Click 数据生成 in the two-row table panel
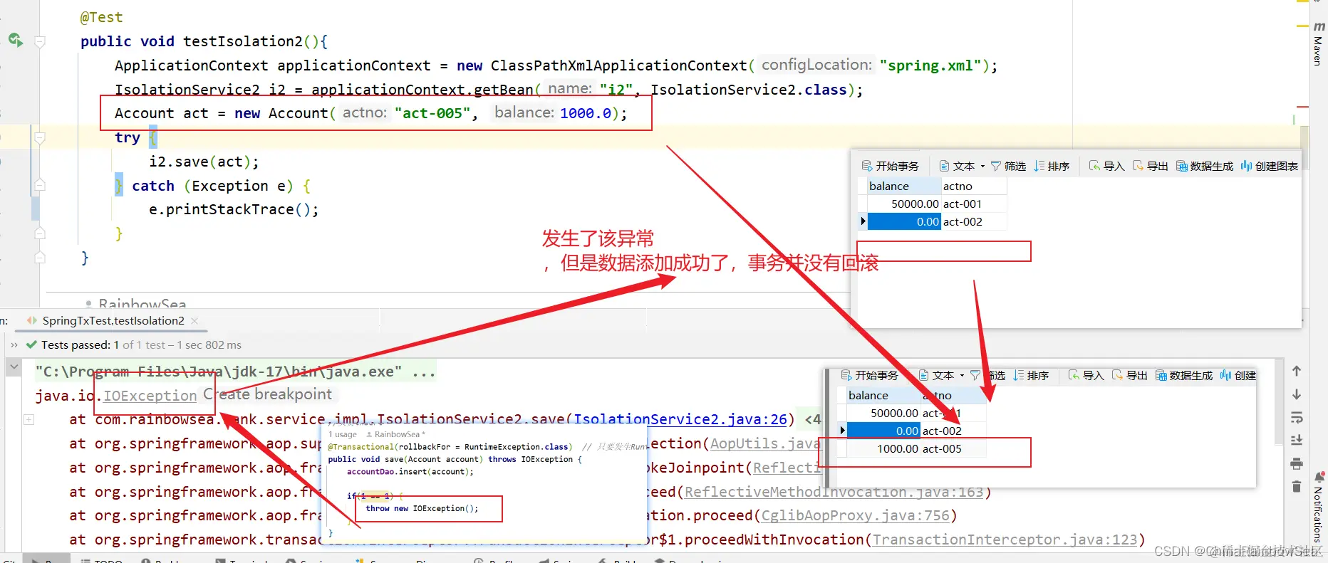 tap(1204, 166)
